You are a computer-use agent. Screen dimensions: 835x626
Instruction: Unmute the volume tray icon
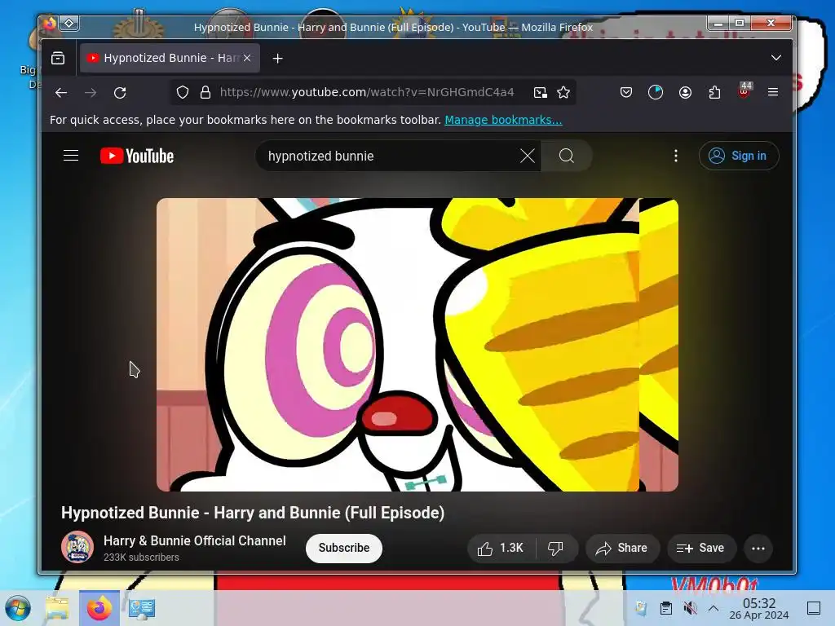690,608
